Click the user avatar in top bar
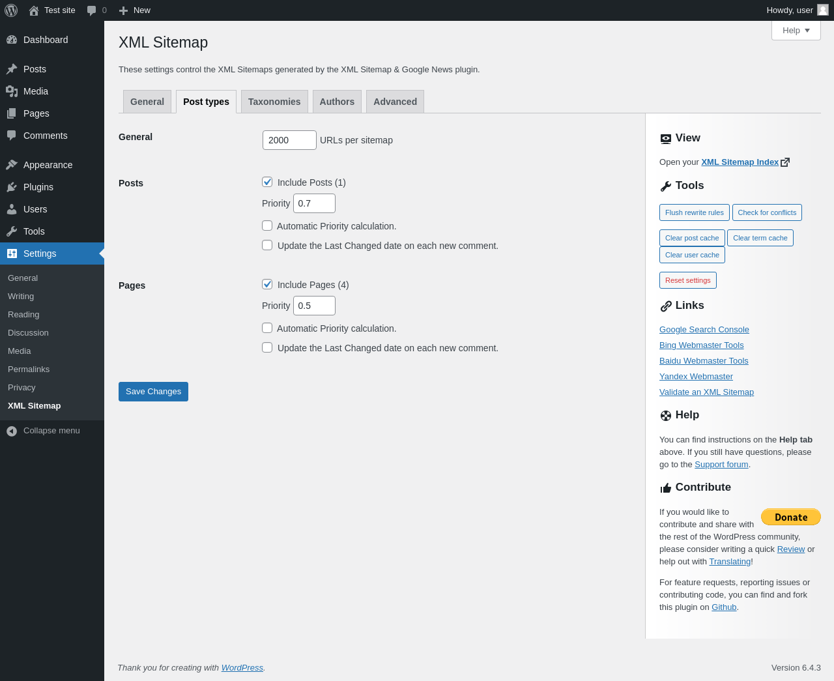Viewport: 834px width, 681px height. (823, 10)
